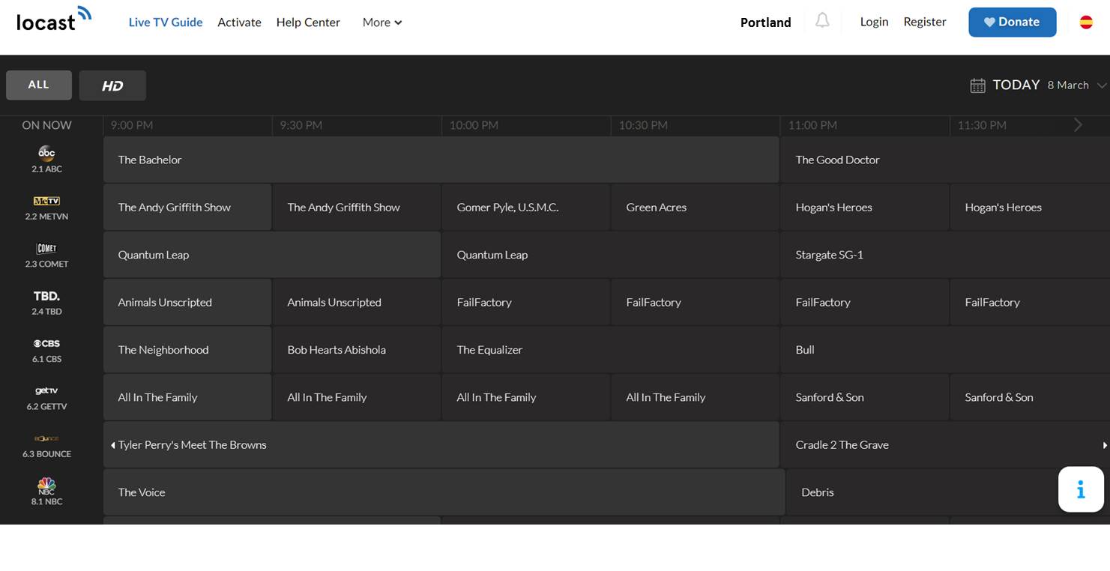The height and width of the screenshot is (571, 1110).
Task: Select the NBC 8.1 channel logo
Action: [46, 486]
